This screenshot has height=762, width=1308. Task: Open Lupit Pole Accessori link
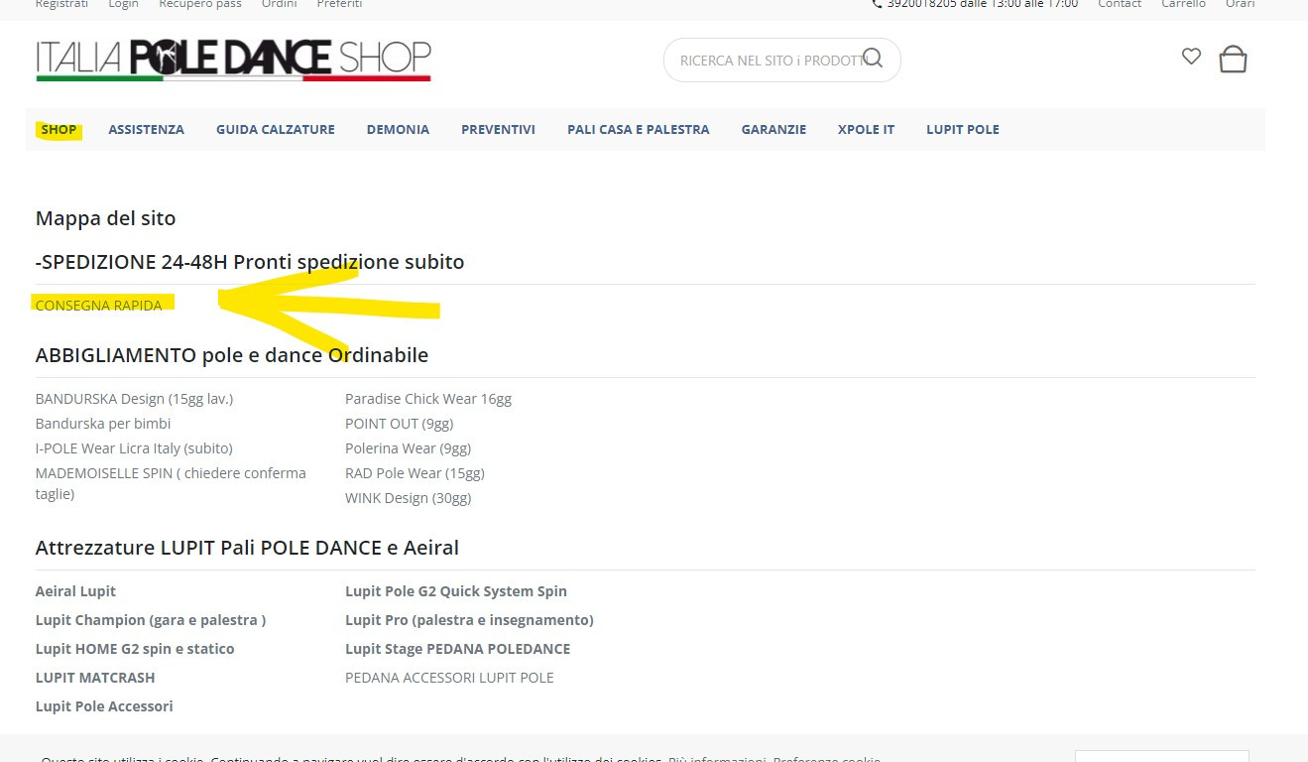click(104, 706)
